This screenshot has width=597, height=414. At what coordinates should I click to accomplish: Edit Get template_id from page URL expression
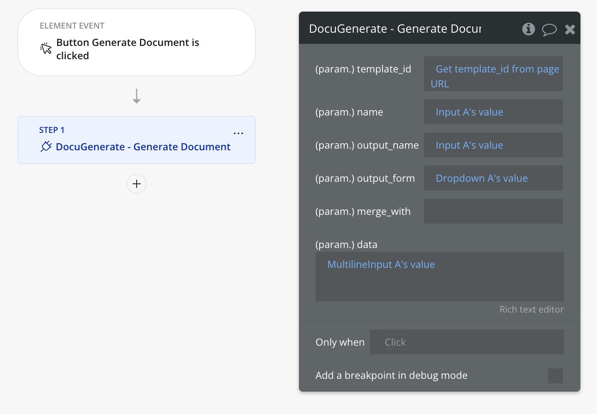click(493, 74)
